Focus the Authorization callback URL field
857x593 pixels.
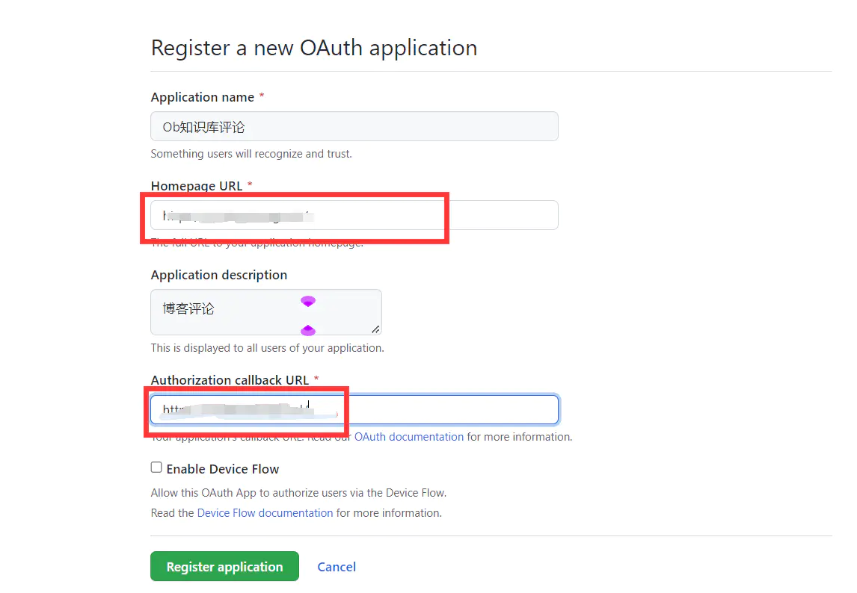coord(449,409)
